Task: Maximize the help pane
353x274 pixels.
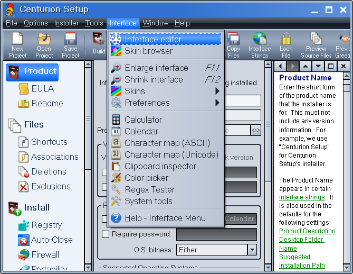Action: click(330, 66)
